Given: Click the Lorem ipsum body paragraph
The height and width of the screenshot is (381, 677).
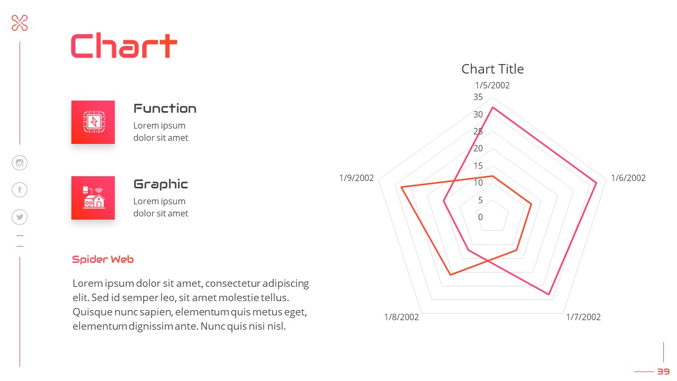Looking at the screenshot, I should click(x=190, y=305).
